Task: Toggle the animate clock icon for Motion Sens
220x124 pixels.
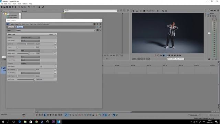Action: click(55, 54)
